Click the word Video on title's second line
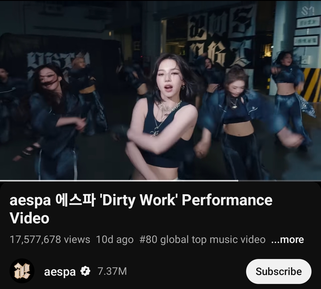 [29, 218]
